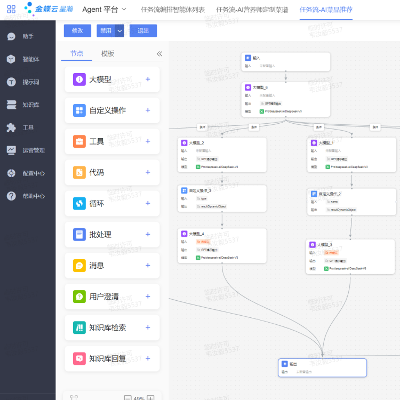Select the 大模型_2 node
This screenshot has width=400, height=400.
[222, 155]
